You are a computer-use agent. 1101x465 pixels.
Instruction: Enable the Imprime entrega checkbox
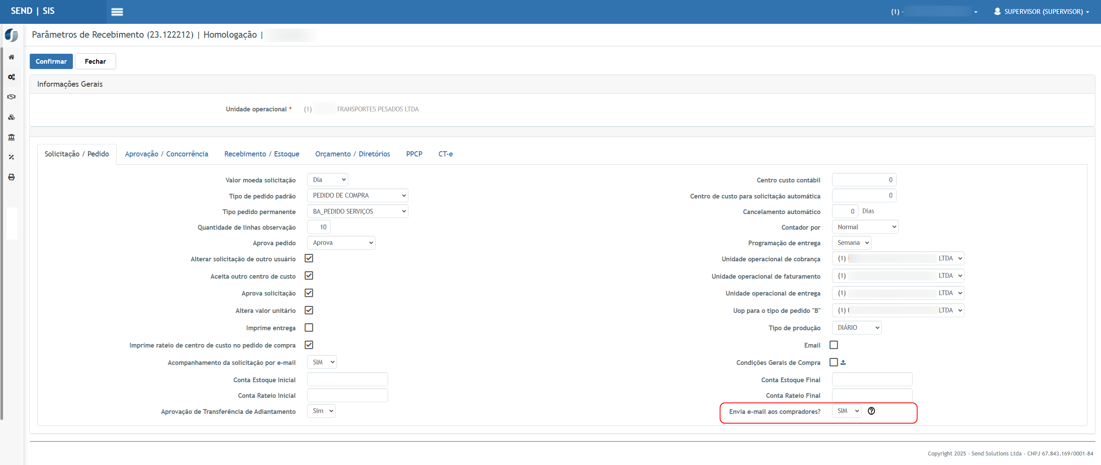[309, 328]
